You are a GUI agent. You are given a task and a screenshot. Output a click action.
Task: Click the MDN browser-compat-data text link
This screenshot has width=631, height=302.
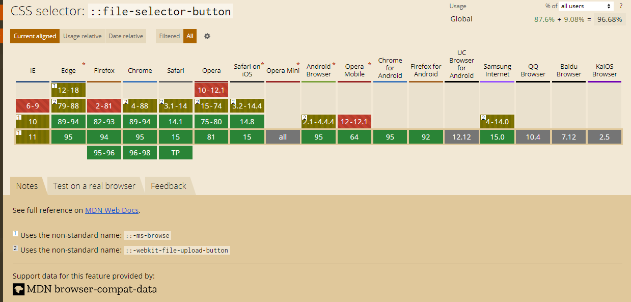(x=91, y=289)
